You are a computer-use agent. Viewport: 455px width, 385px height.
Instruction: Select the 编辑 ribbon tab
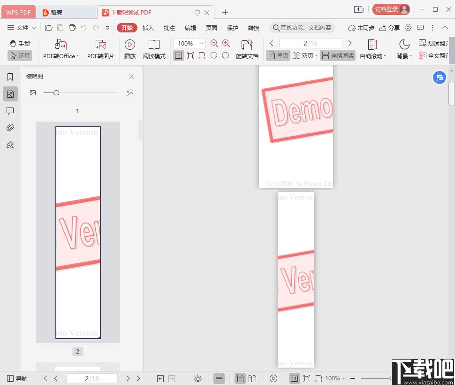tap(190, 28)
